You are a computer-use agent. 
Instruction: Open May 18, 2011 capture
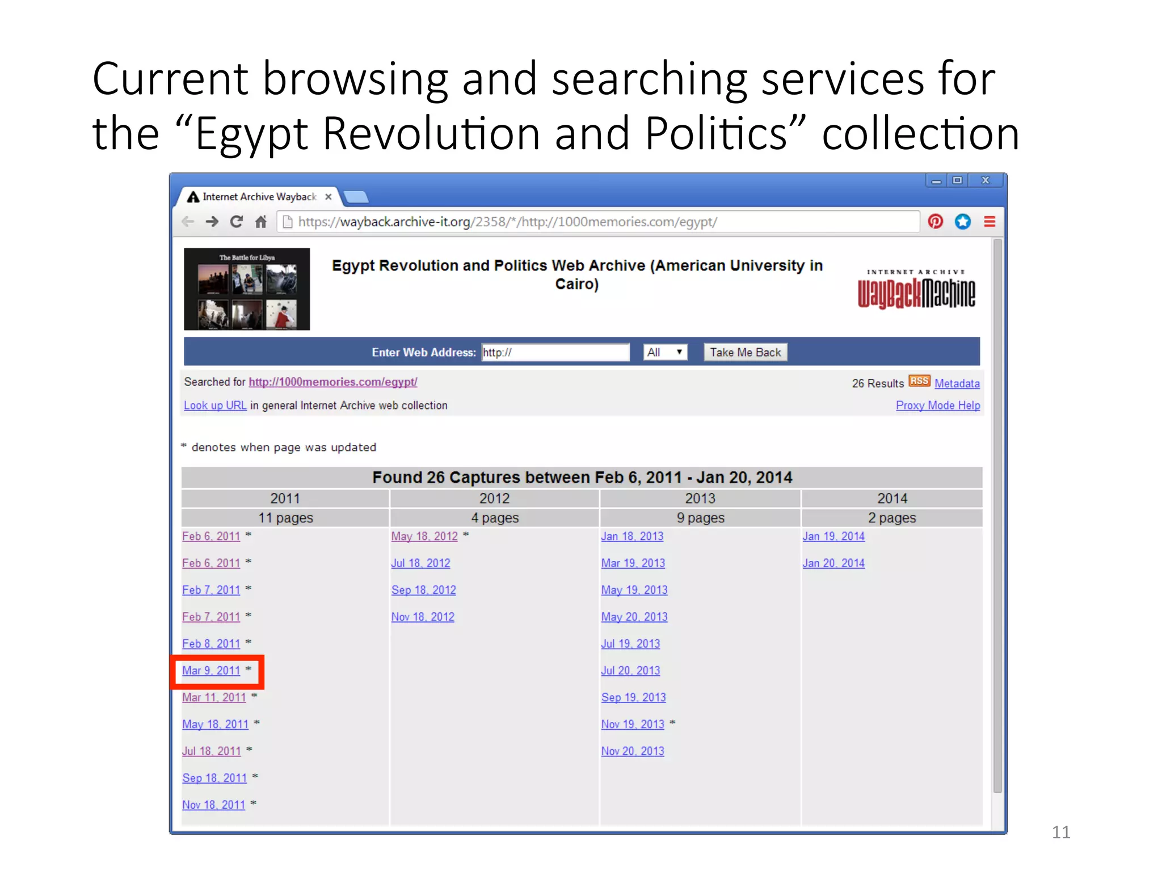215,724
